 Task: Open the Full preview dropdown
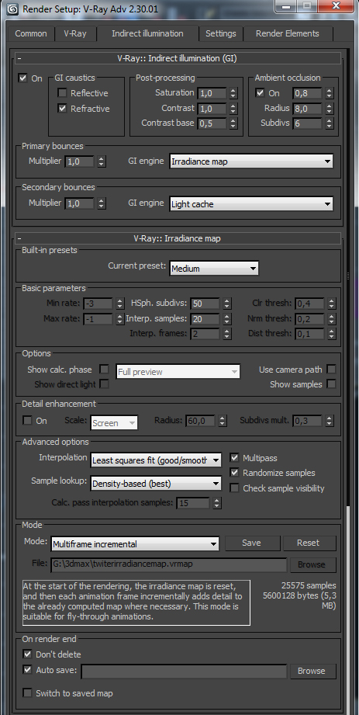tap(178, 372)
